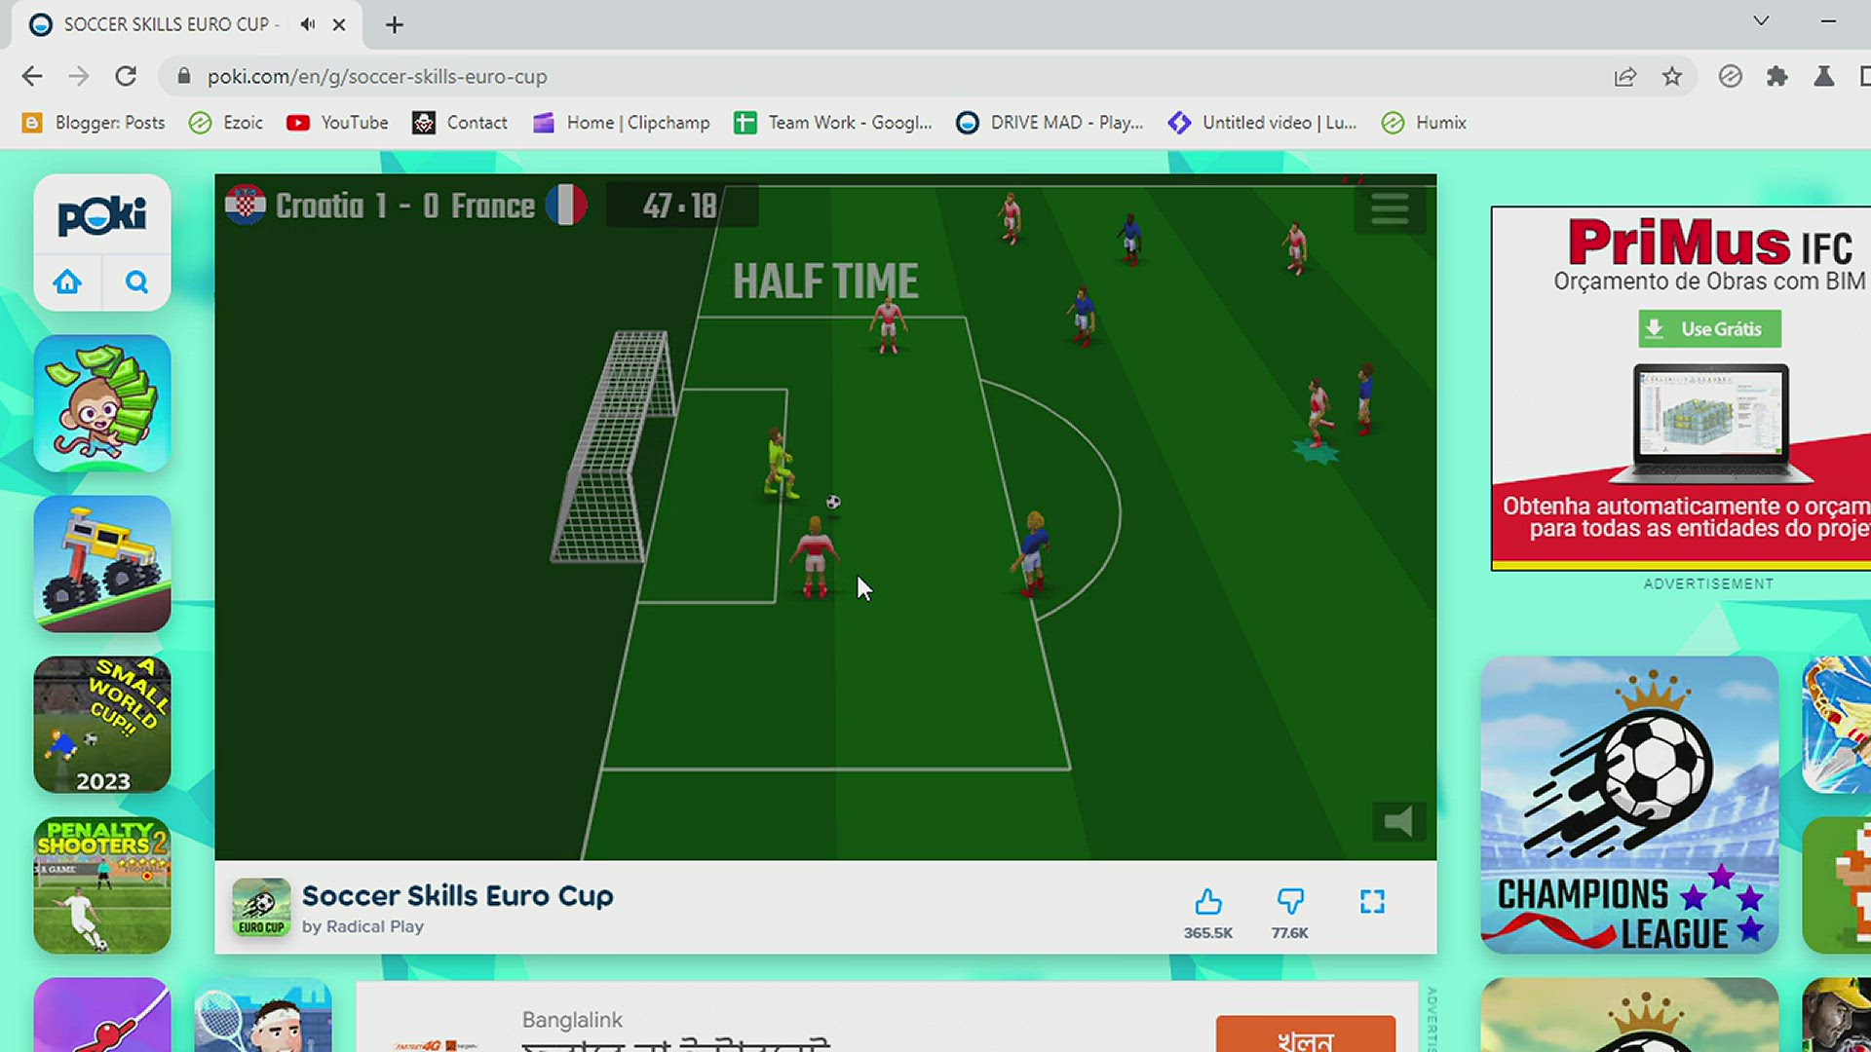Open the Home | Clipchamp bookmark
The width and height of the screenshot is (1871, 1052).
pos(622,123)
